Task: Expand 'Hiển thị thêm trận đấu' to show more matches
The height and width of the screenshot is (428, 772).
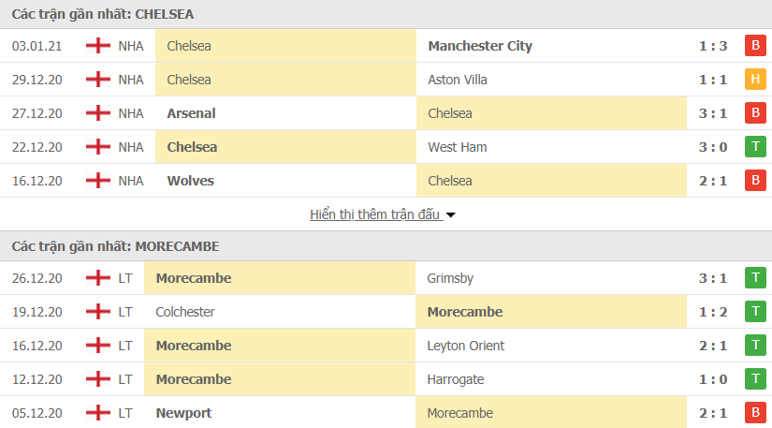Action: (374, 214)
